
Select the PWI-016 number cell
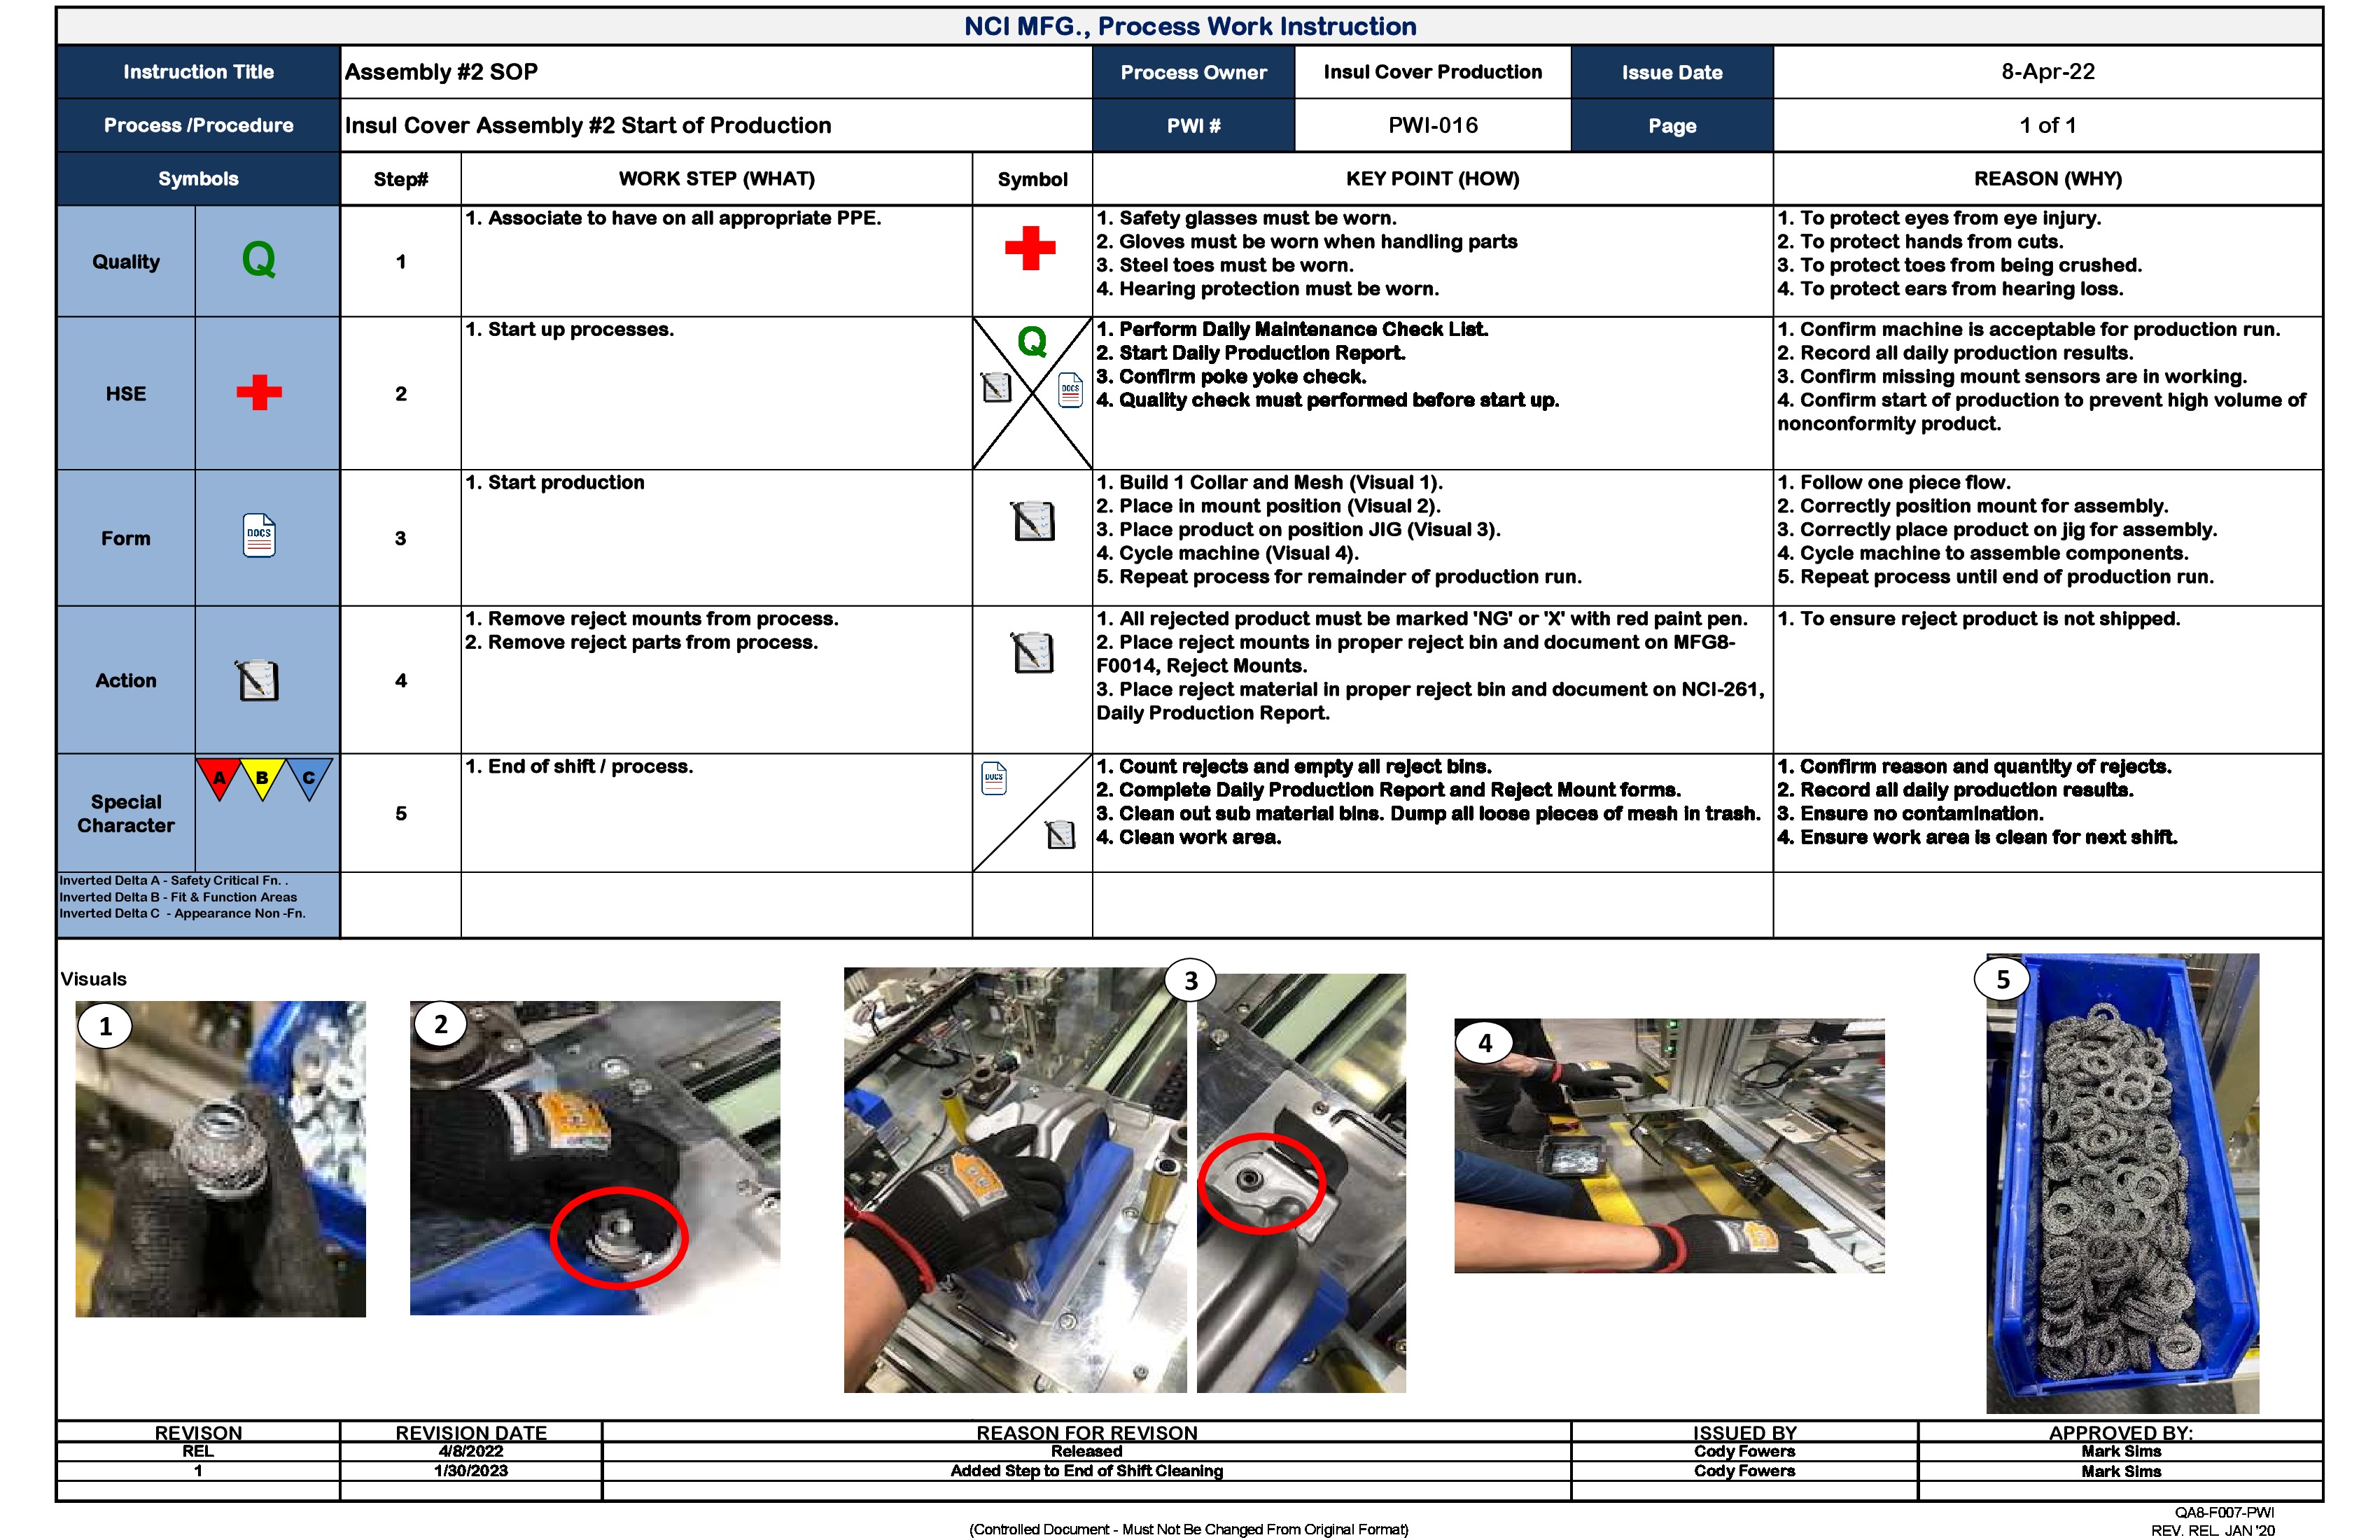[1431, 125]
